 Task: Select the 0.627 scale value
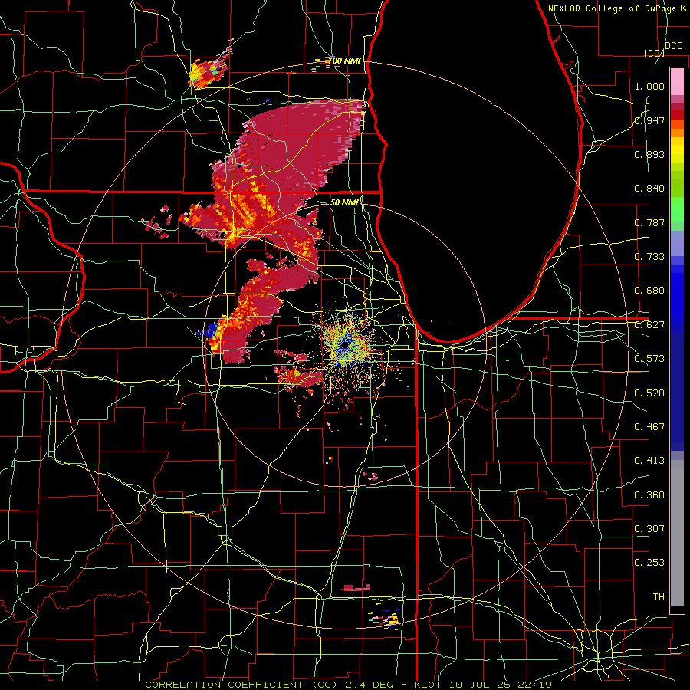pos(649,325)
